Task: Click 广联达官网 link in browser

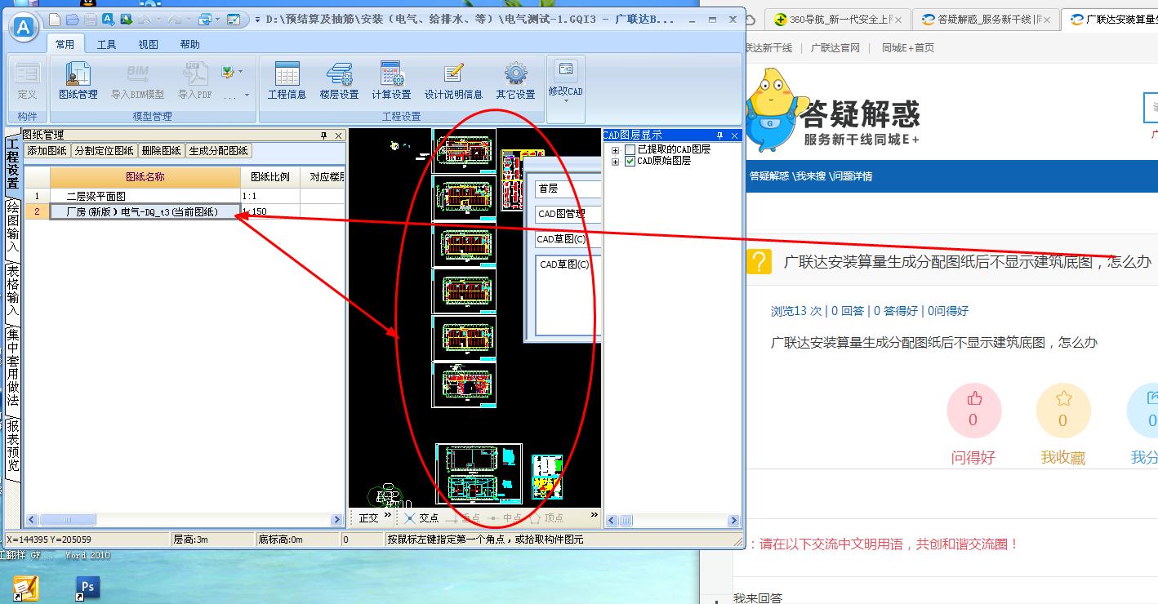Action: pyautogui.click(x=835, y=48)
